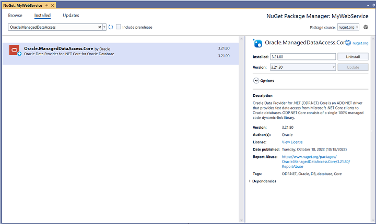Click the package icon in details pane header
This screenshot has width=376, height=224.
258,43
